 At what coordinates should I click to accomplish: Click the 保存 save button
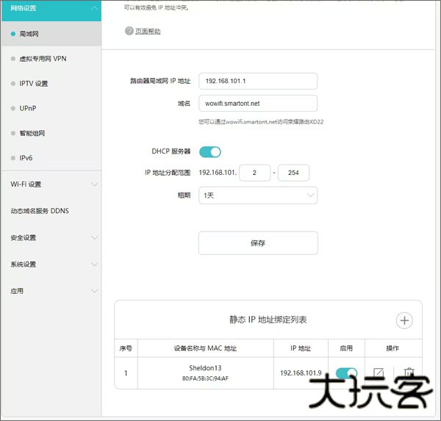(258, 242)
